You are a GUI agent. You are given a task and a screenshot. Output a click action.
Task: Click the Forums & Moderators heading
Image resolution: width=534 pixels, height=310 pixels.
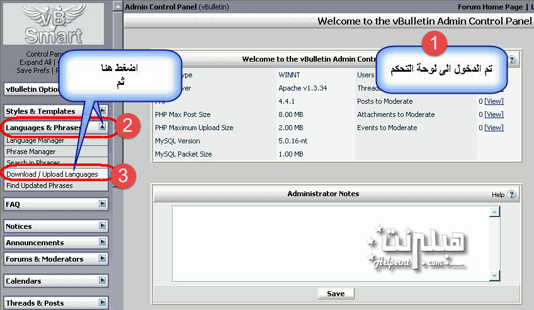pyautogui.click(x=45, y=259)
